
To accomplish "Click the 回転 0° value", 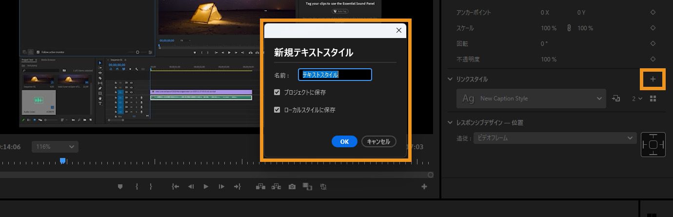I will click(544, 44).
